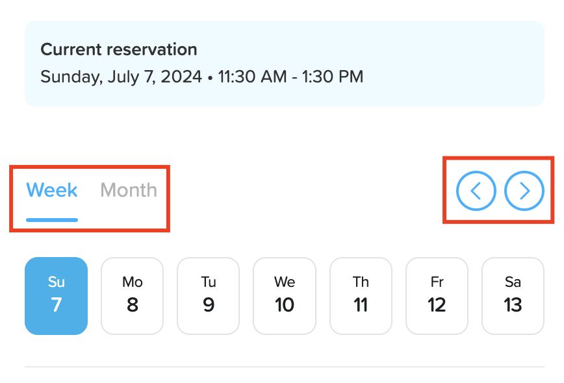Switch to the Week view tab

[x=52, y=190]
